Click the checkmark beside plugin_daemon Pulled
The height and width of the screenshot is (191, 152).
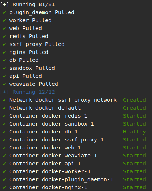click(4, 12)
